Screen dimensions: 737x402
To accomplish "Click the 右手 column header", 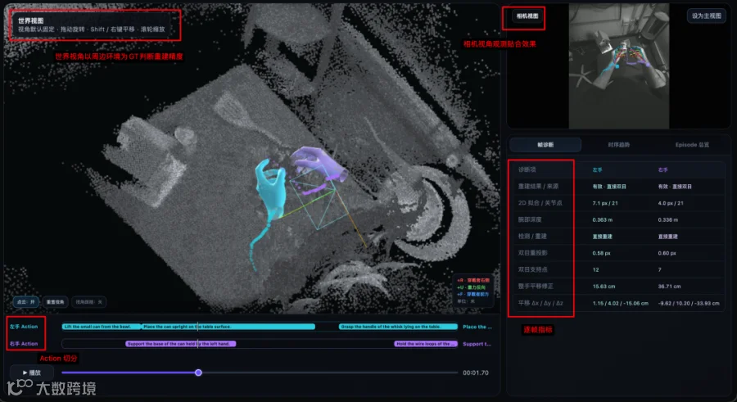I will tap(662, 169).
